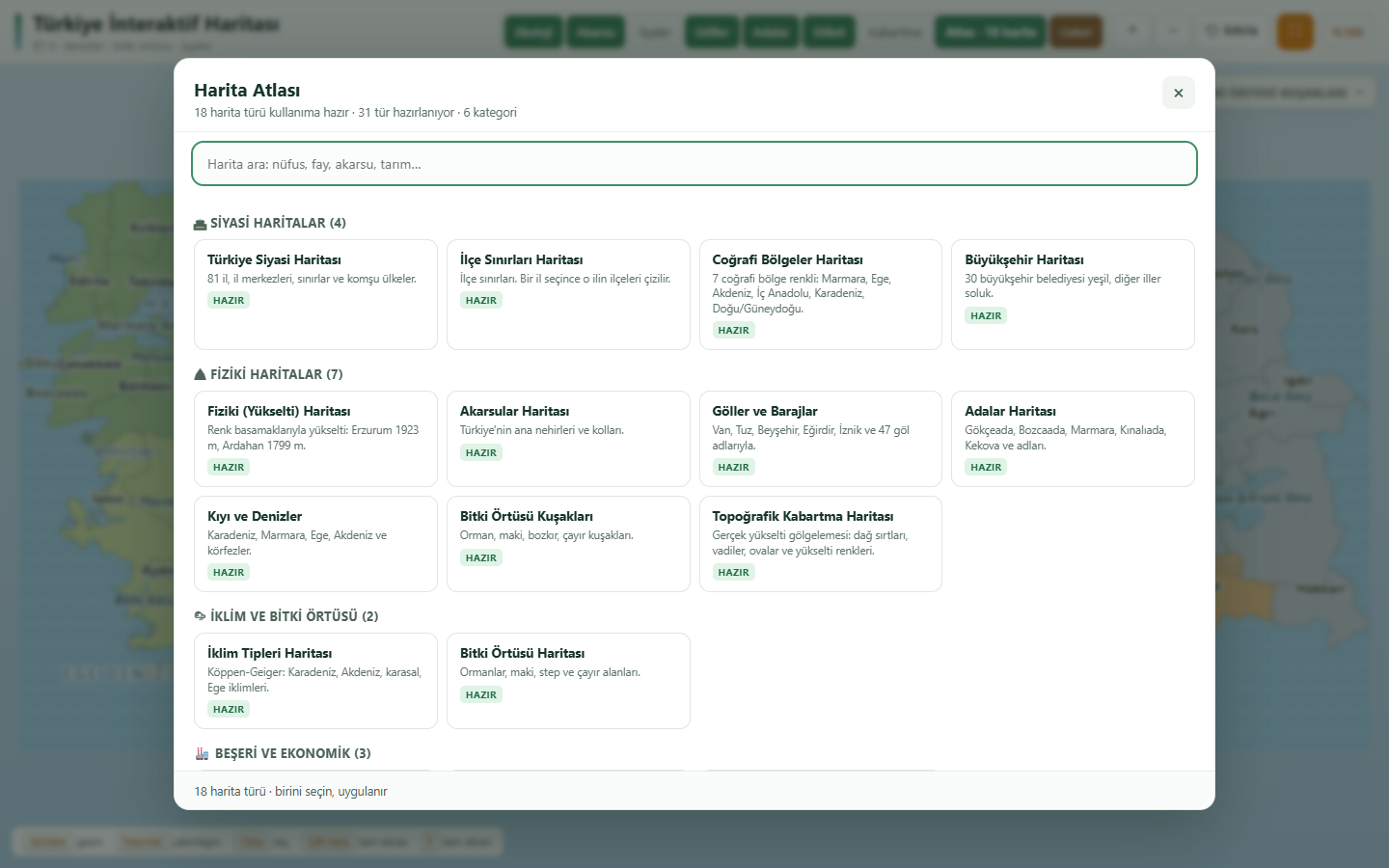Open İlçe Sınırları Haritası card
1389x868 pixels.
[568, 294]
